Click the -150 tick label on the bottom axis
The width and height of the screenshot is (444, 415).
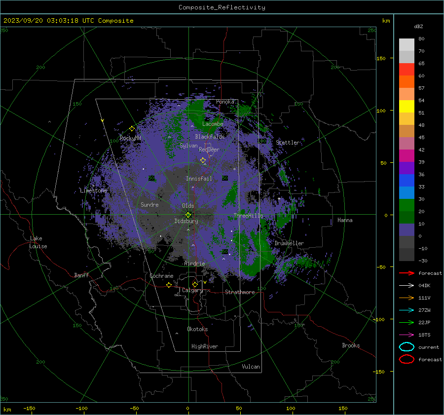tap(29, 408)
